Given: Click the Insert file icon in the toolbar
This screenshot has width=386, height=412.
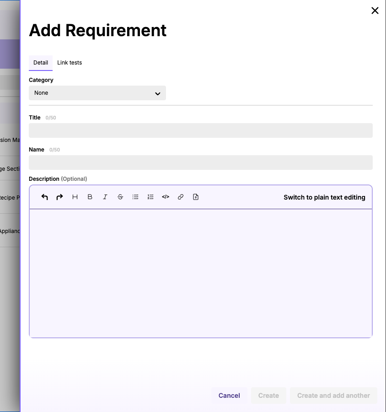Looking at the screenshot, I should click(x=195, y=197).
